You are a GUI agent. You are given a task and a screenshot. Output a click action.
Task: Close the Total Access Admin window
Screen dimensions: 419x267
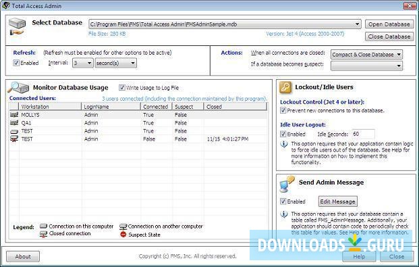coord(410,5)
